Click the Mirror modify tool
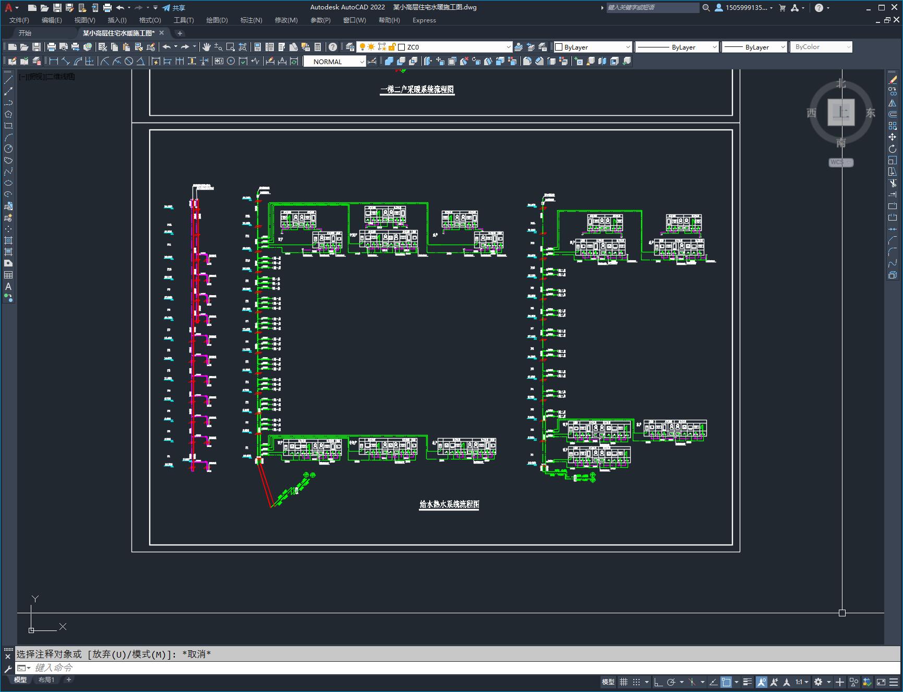 click(x=893, y=103)
